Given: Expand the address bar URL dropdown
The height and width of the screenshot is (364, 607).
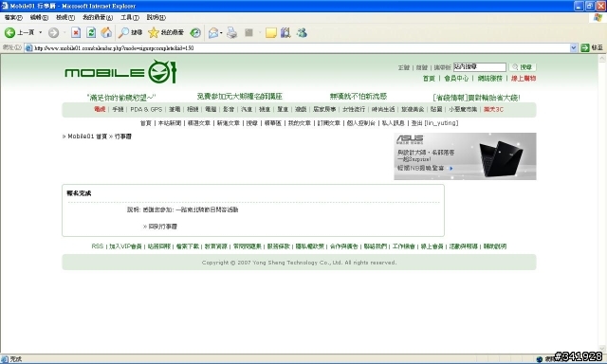Looking at the screenshot, I should point(573,48).
